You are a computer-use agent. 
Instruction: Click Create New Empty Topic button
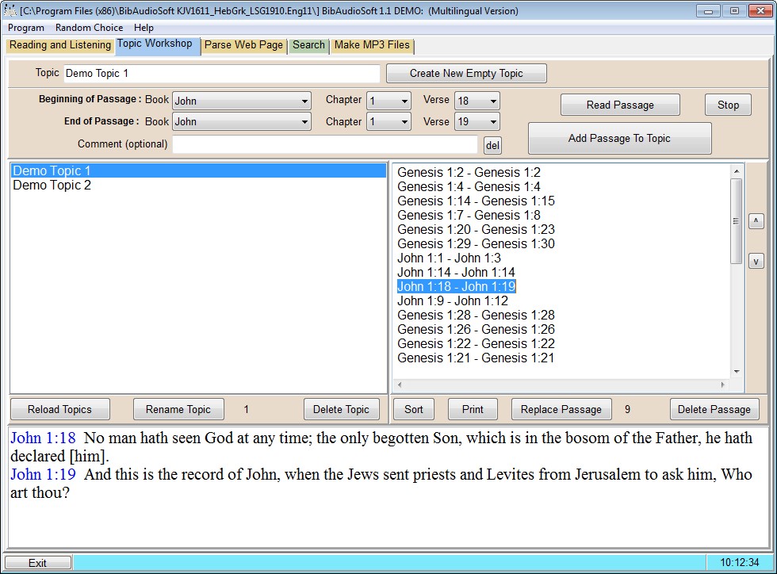[466, 74]
